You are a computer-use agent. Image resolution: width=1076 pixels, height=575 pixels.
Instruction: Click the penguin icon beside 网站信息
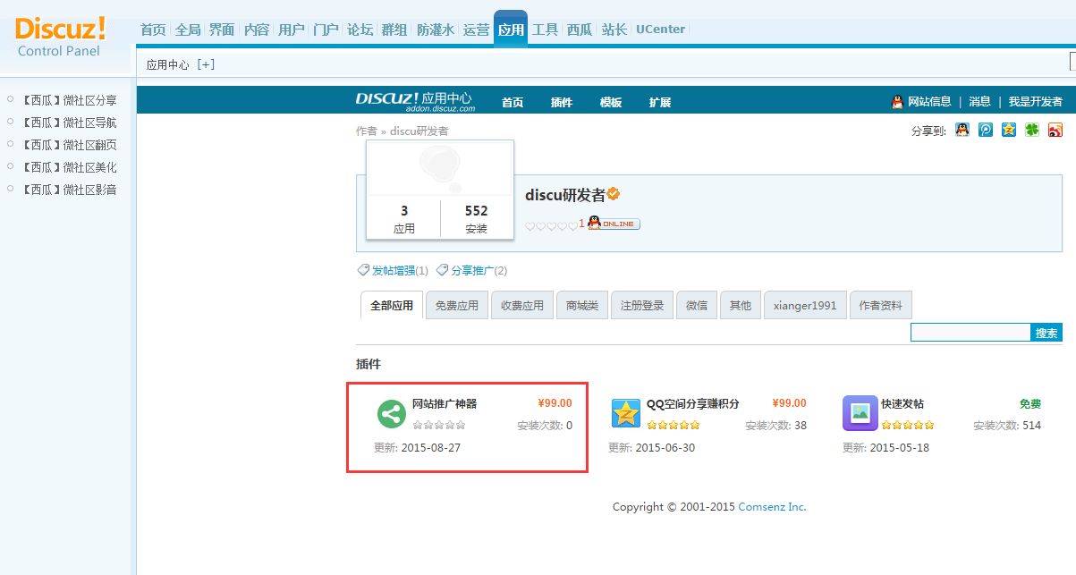897,102
